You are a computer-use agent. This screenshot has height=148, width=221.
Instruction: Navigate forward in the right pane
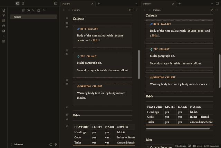pos(150,10)
